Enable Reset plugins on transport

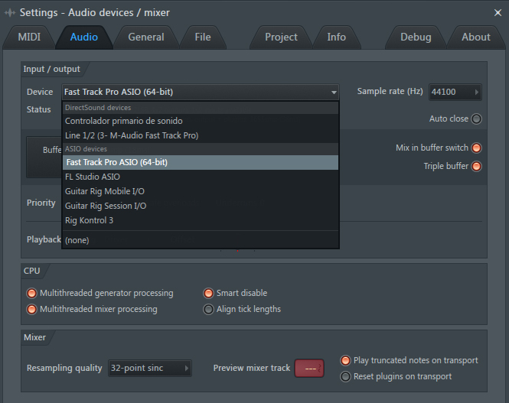click(x=345, y=377)
